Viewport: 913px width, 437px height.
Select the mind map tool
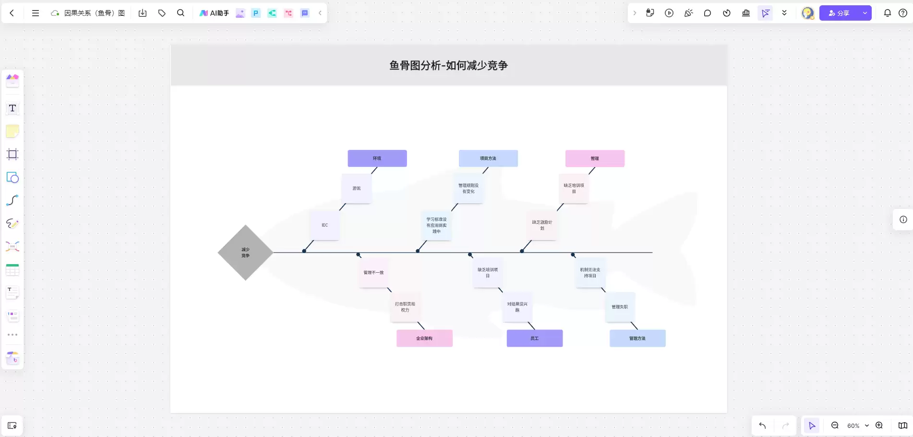12,246
